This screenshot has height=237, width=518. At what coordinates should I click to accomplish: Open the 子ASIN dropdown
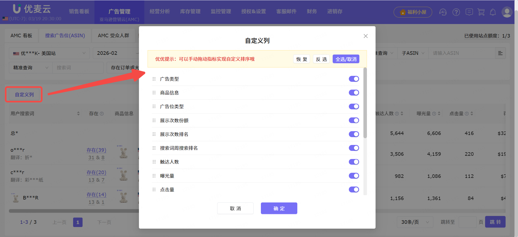pos(413,53)
